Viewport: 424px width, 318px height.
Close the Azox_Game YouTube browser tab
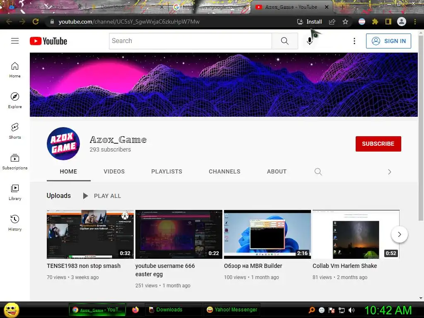(327, 7)
